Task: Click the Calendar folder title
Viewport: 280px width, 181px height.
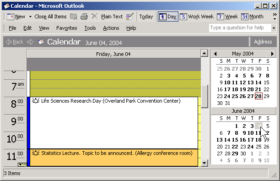Action: point(64,42)
